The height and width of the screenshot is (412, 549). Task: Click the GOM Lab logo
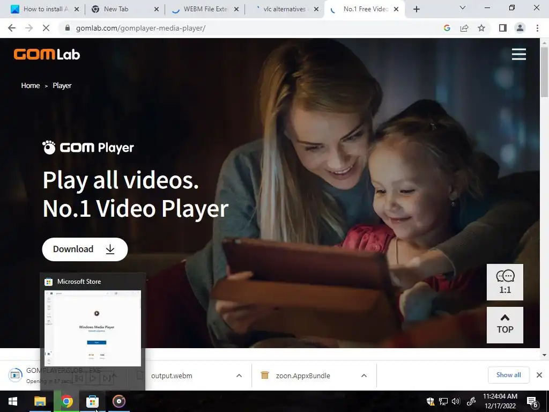click(x=47, y=54)
